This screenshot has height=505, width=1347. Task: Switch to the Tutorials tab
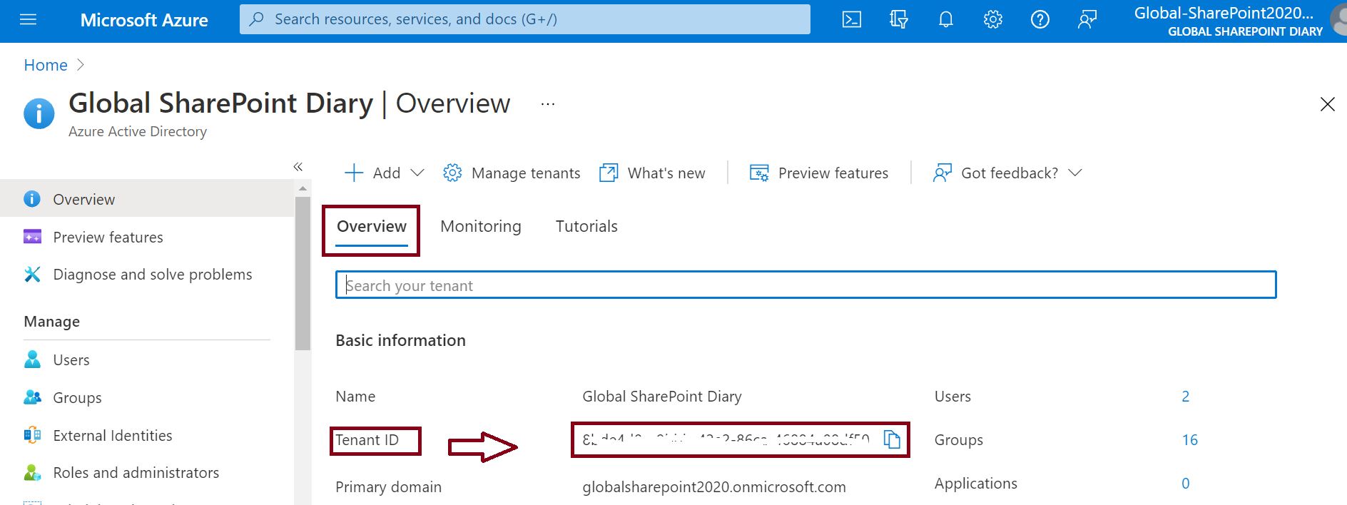[586, 226]
